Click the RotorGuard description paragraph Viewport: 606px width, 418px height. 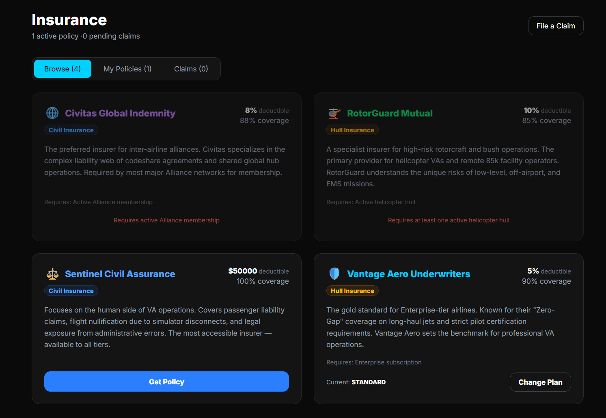click(x=443, y=166)
